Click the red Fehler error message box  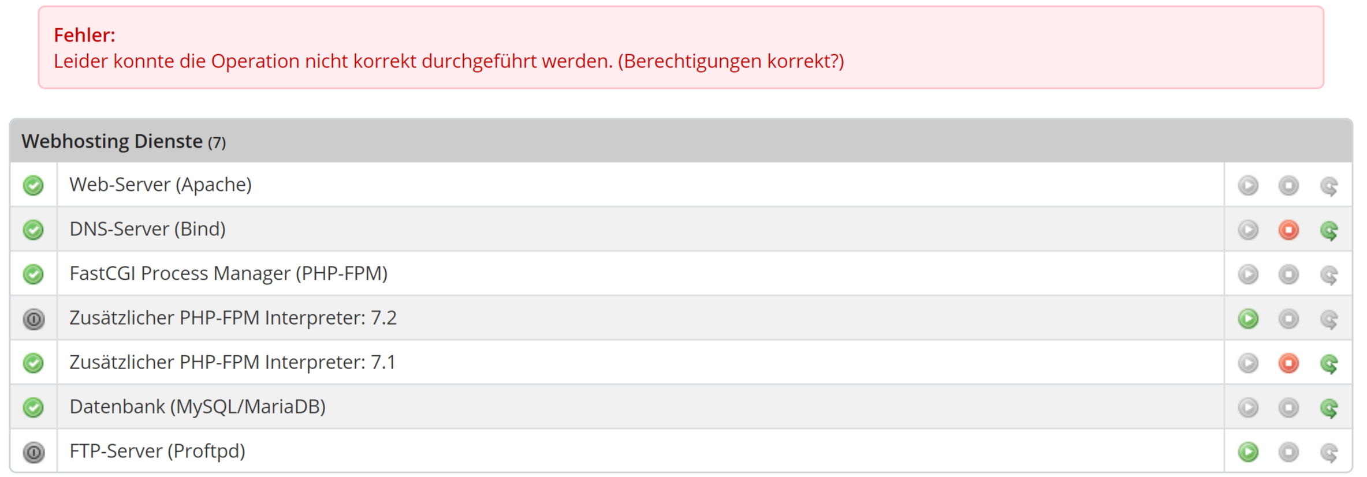coord(680,48)
